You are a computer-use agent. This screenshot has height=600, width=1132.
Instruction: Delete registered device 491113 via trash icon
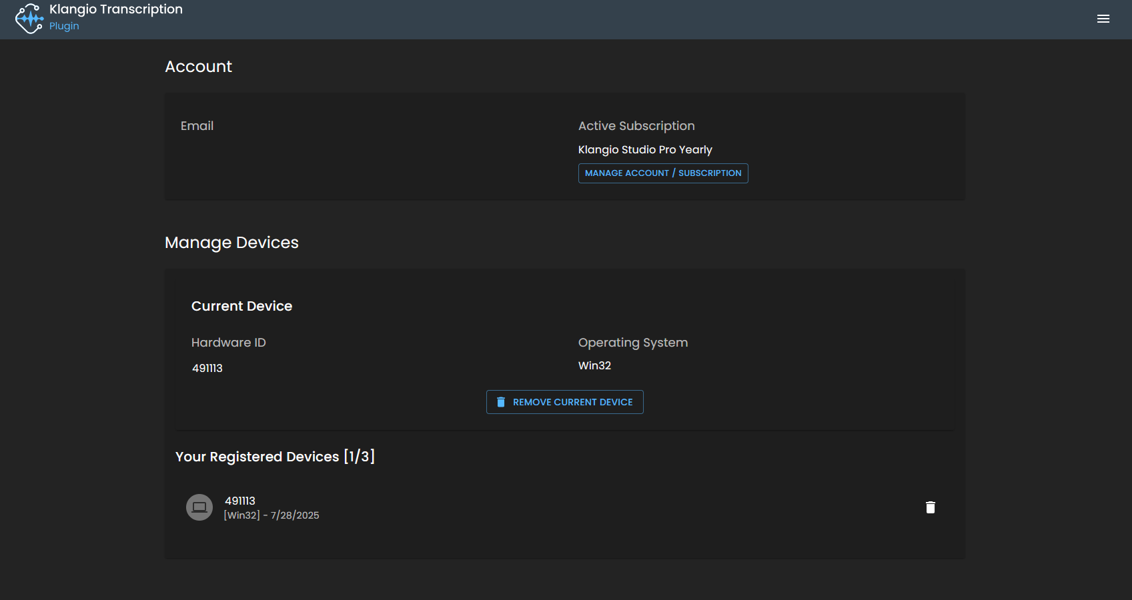click(930, 507)
